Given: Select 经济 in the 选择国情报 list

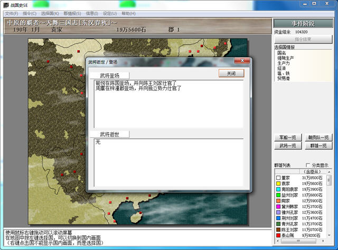Looking at the screenshot, I should point(281,68).
